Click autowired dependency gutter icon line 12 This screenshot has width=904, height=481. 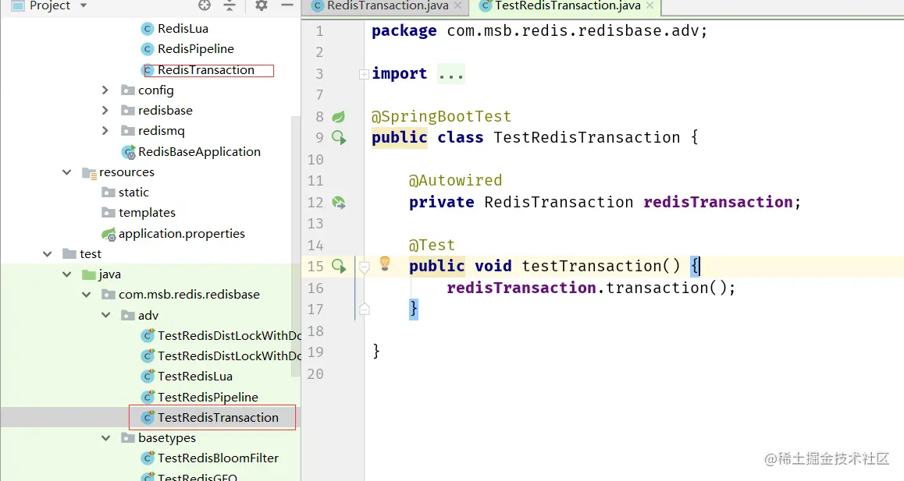[339, 202]
